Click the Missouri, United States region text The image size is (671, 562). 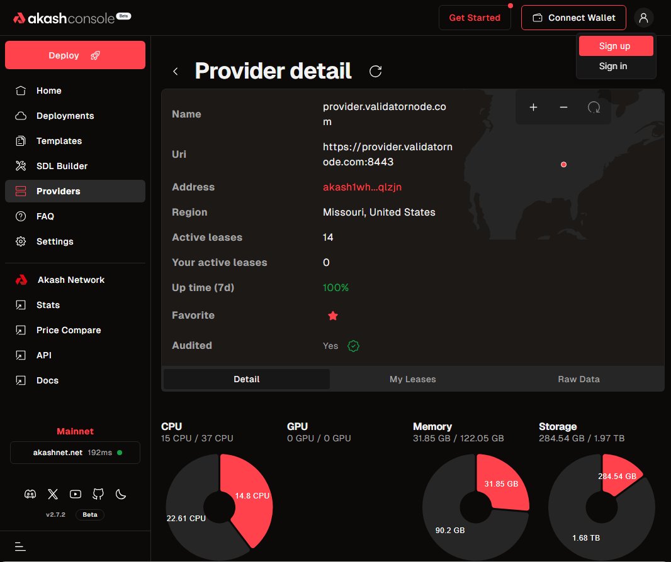point(379,212)
